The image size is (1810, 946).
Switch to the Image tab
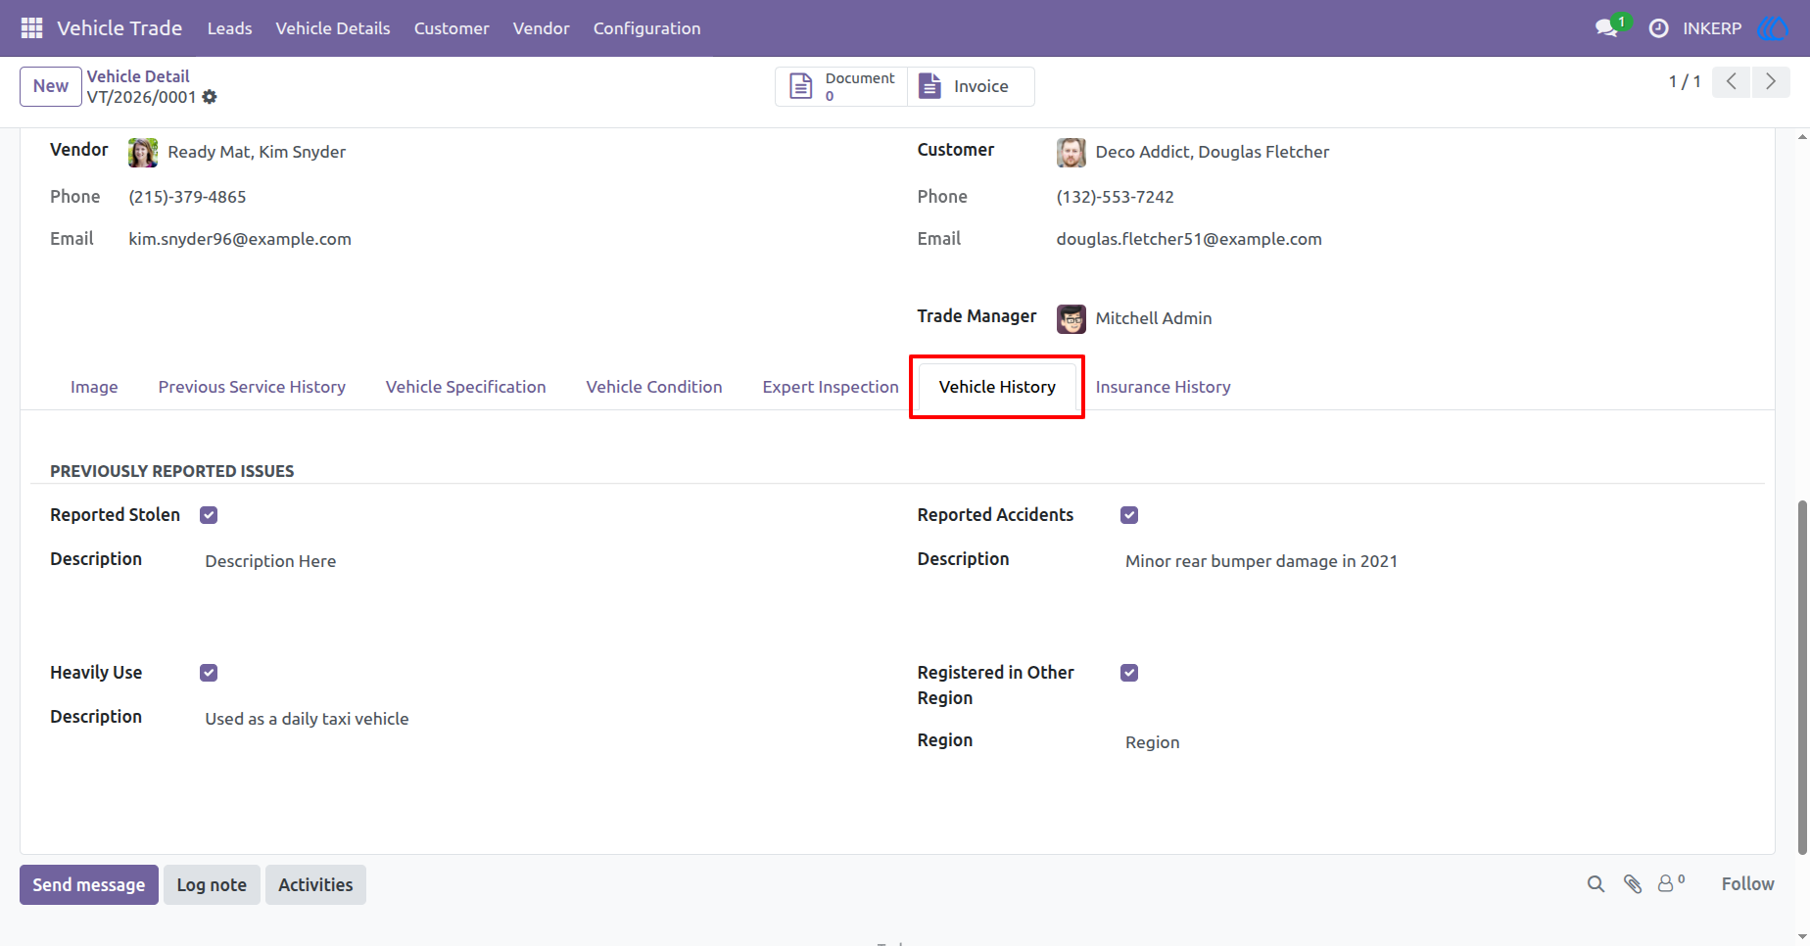[94, 387]
